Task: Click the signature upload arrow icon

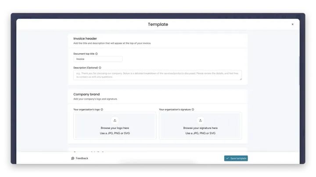Action: (x=201, y=121)
